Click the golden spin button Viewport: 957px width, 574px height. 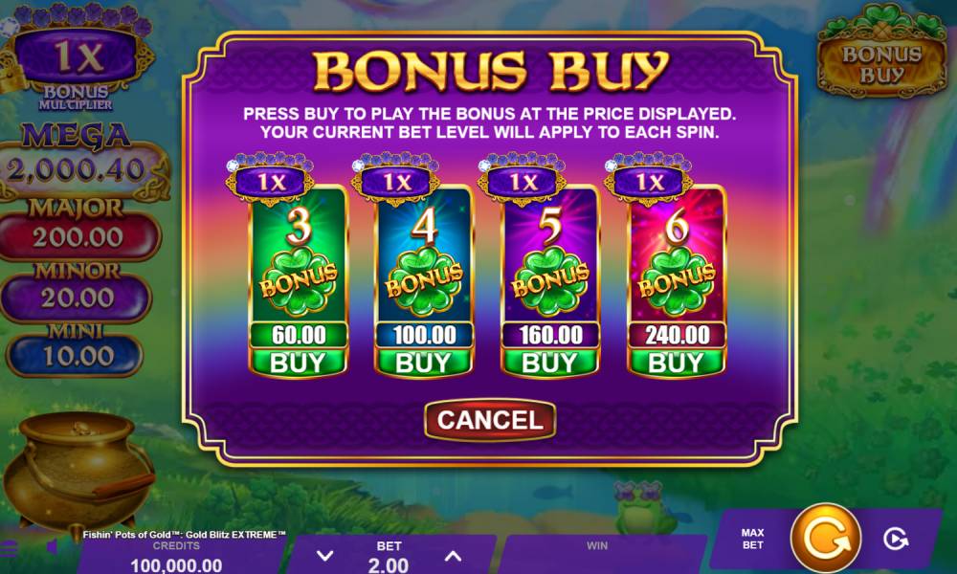[x=827, y=539]
